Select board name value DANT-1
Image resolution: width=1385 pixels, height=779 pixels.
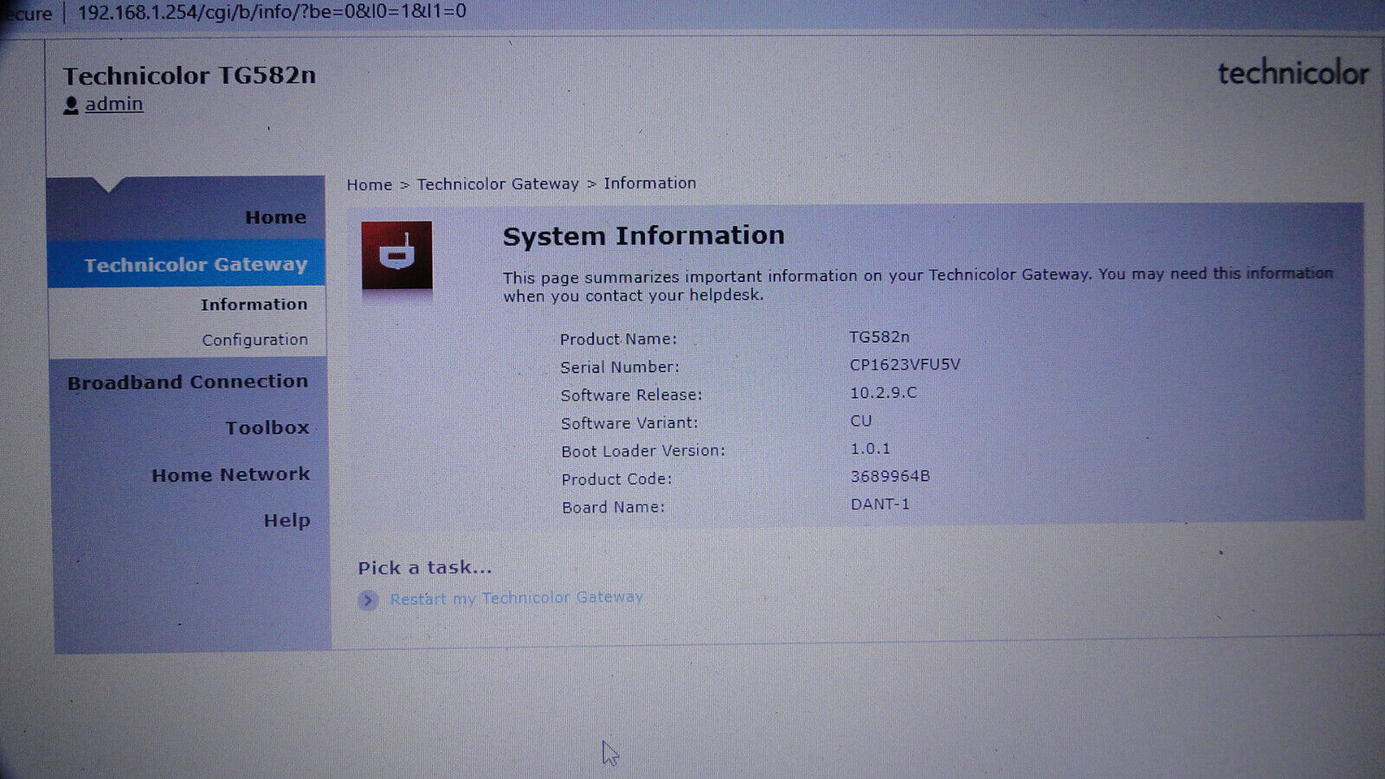point(879,504)
